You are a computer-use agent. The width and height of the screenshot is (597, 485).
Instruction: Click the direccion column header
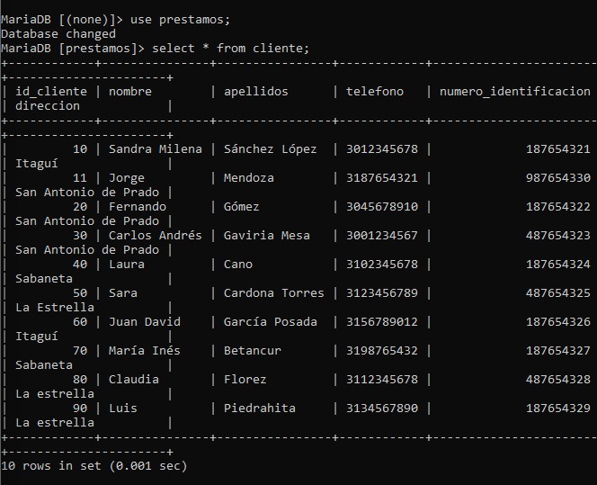pos(48,106)
